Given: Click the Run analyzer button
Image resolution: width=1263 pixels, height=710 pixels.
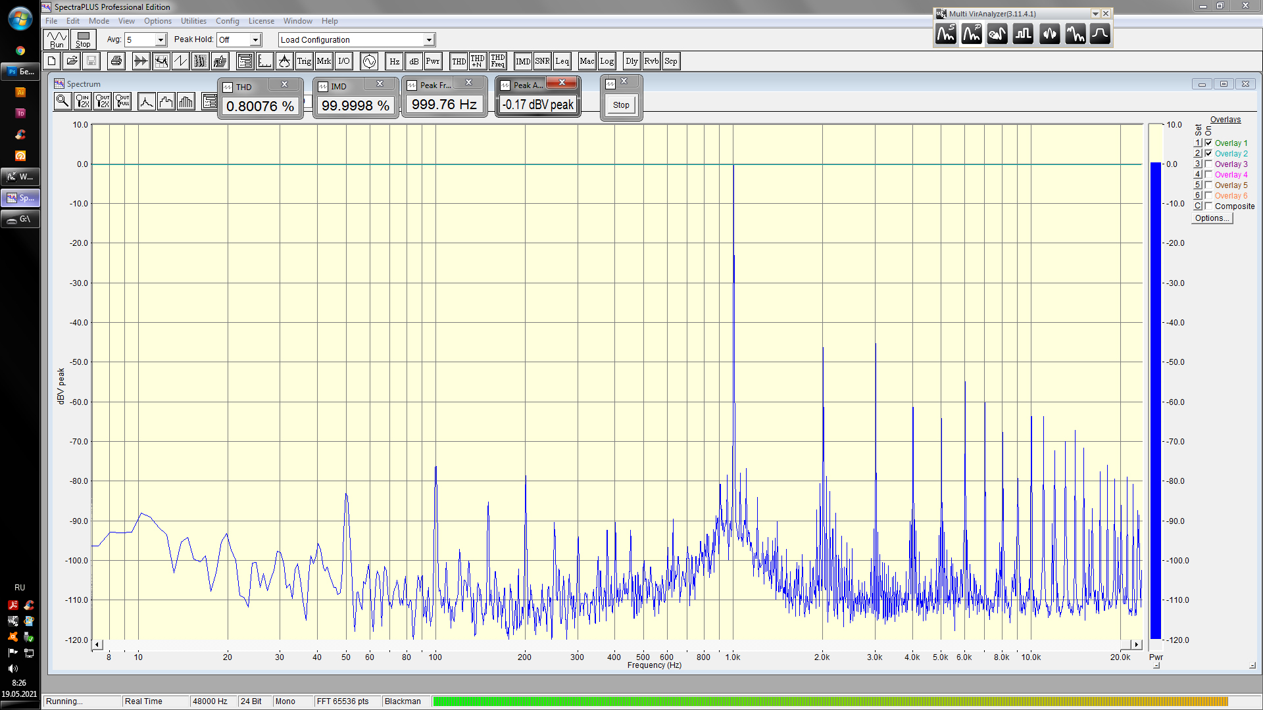Looking at the screenshot, I should click(57, 39).
